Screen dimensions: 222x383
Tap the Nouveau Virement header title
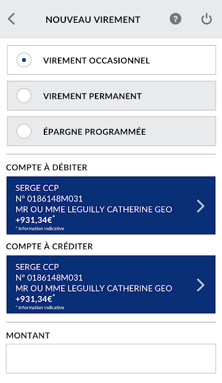(x=93, y=20)
